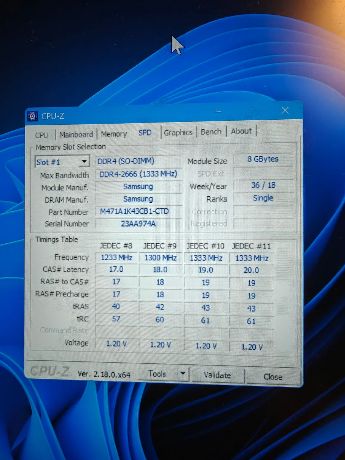Open the Memory tab
Viewport: 345px width, 460px height.
click(114, 134)
